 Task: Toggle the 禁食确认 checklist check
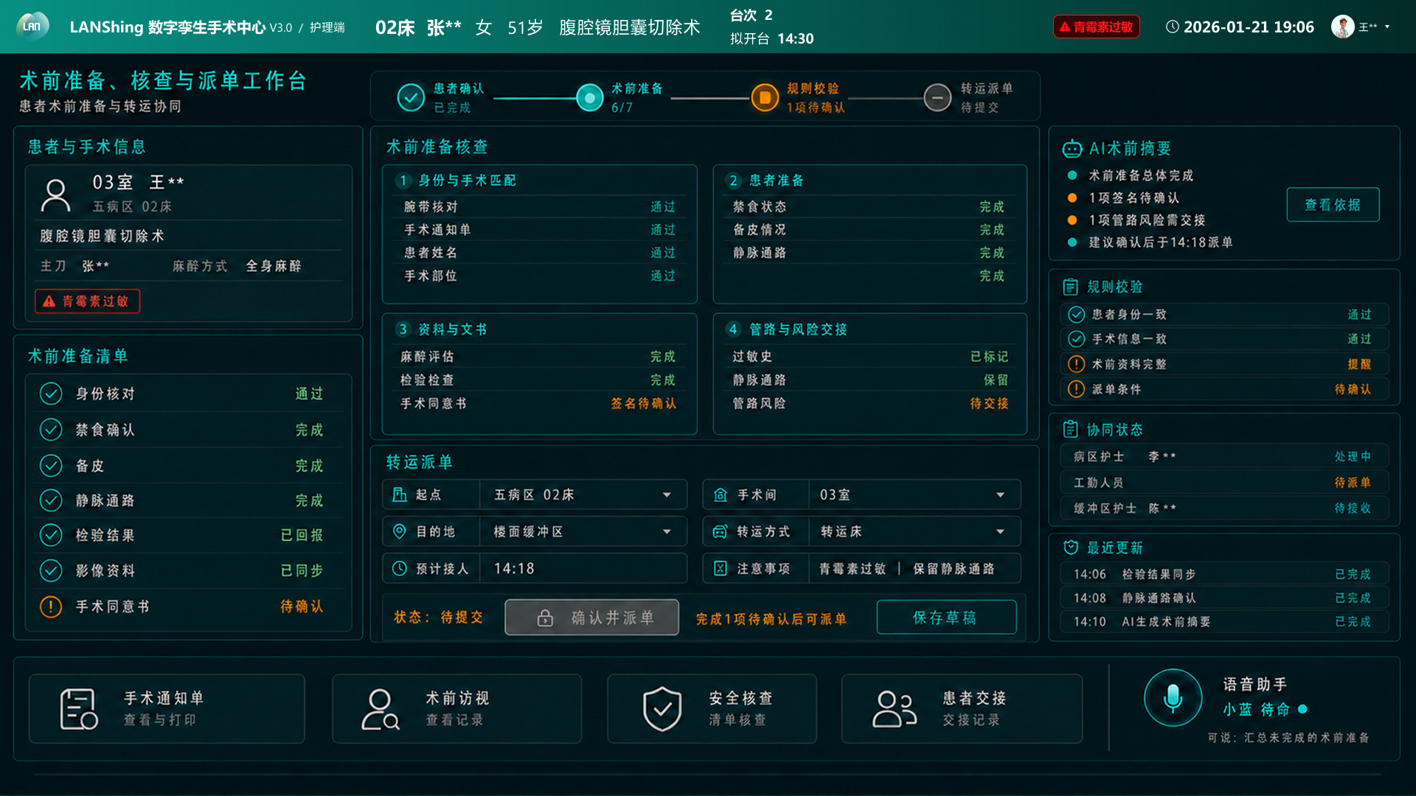coord(51,429)
